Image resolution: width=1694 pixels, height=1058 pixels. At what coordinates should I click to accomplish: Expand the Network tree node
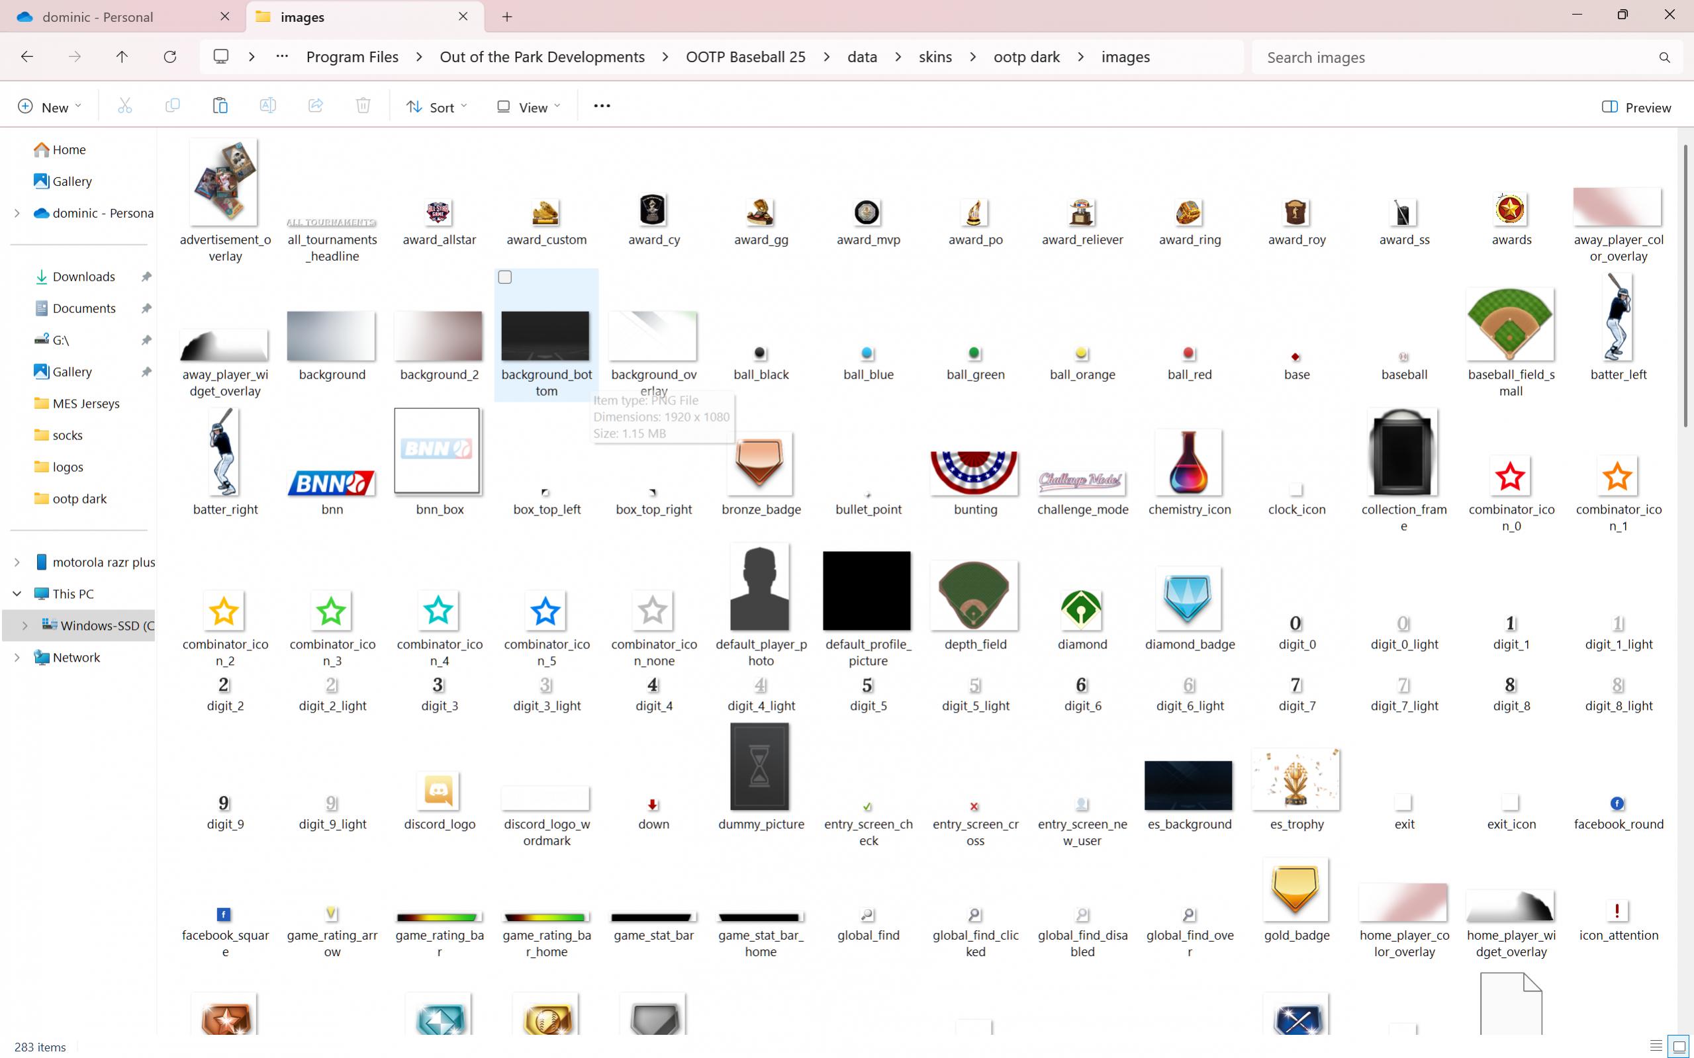click(17, 657)
